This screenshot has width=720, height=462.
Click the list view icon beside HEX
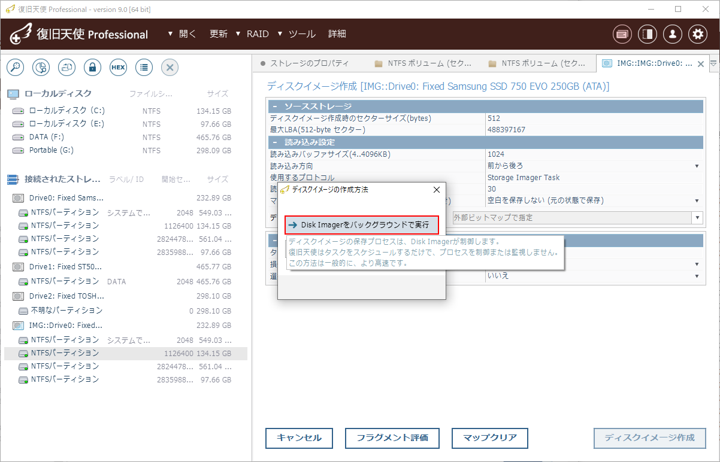144,68
